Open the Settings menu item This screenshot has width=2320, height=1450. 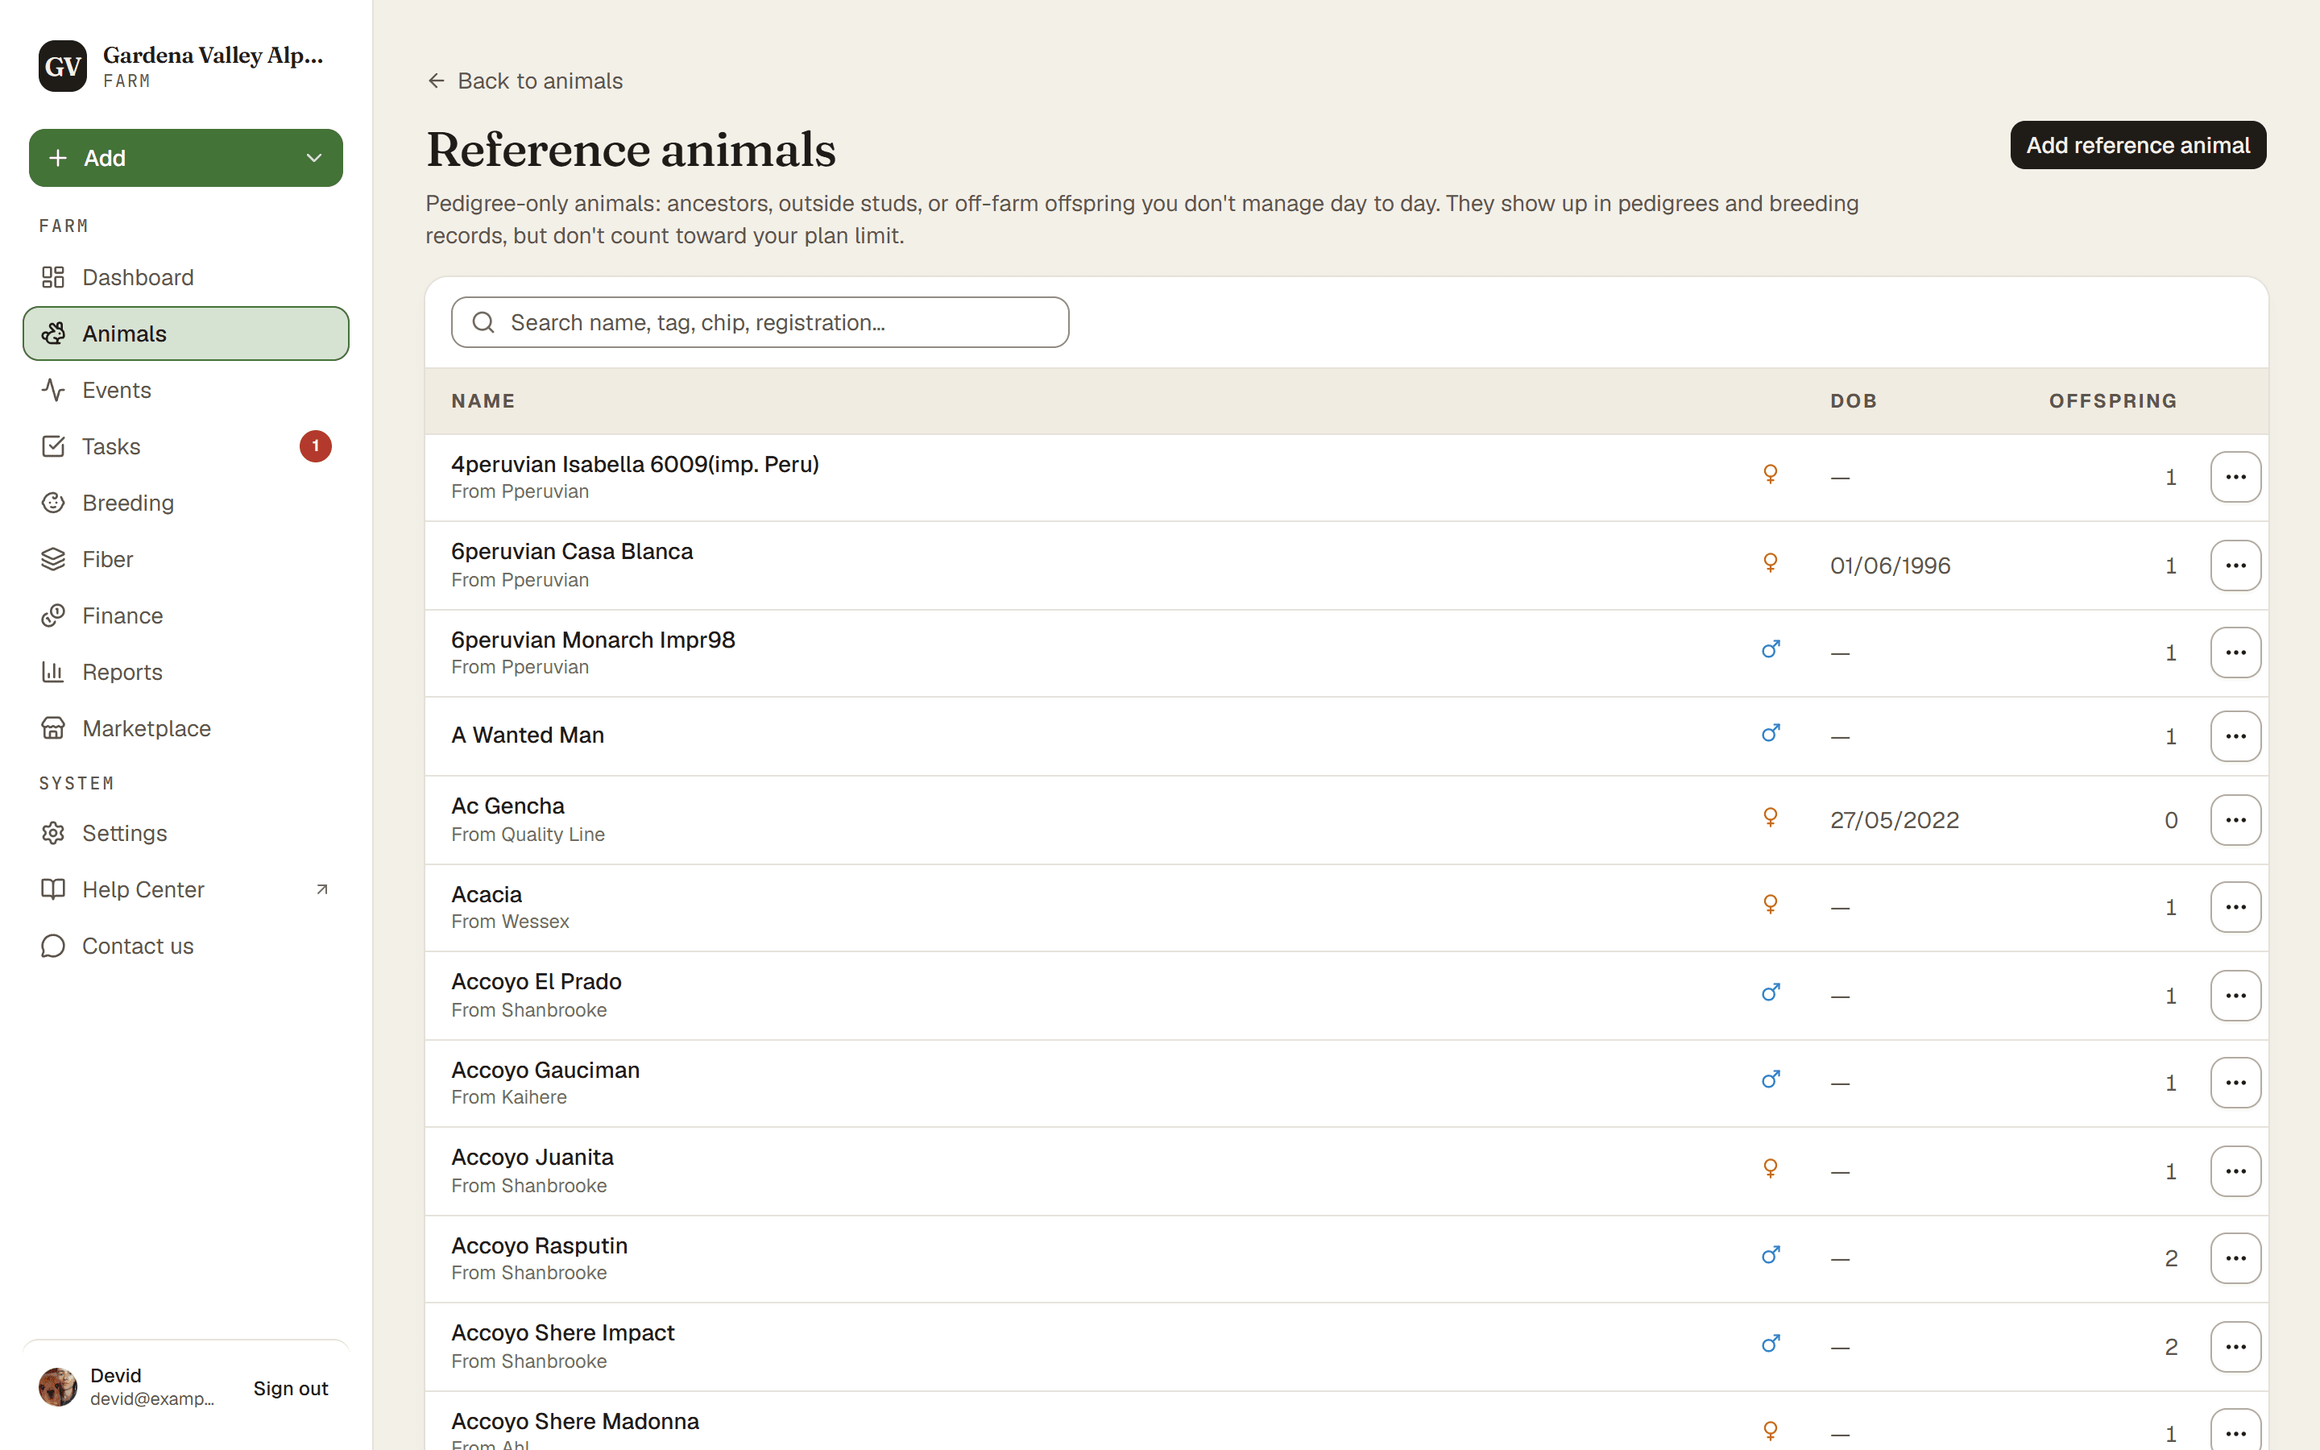tap(186, 834)
